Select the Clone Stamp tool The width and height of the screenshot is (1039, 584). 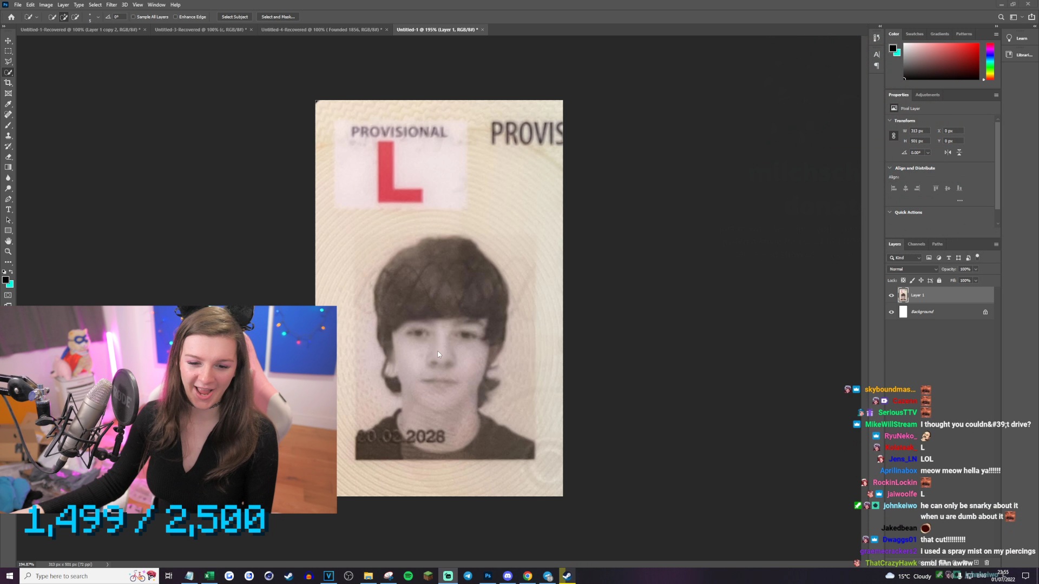tap(8, 136)
